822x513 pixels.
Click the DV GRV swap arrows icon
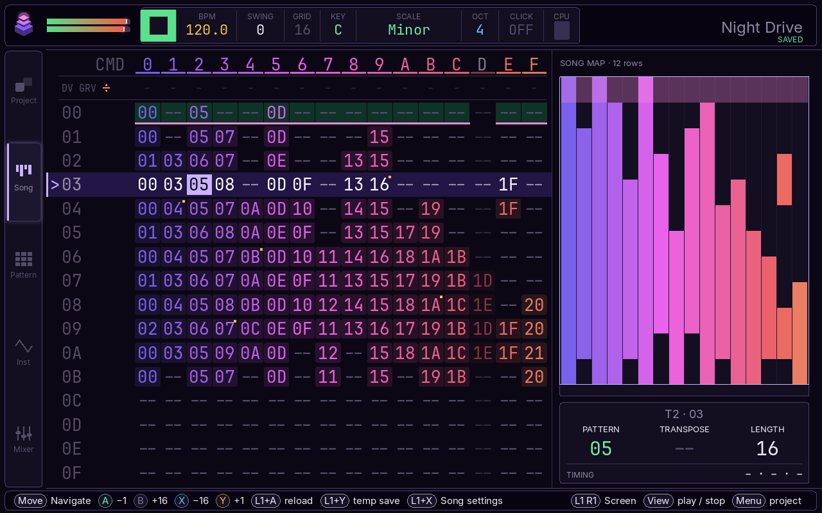tap(106, 88)
